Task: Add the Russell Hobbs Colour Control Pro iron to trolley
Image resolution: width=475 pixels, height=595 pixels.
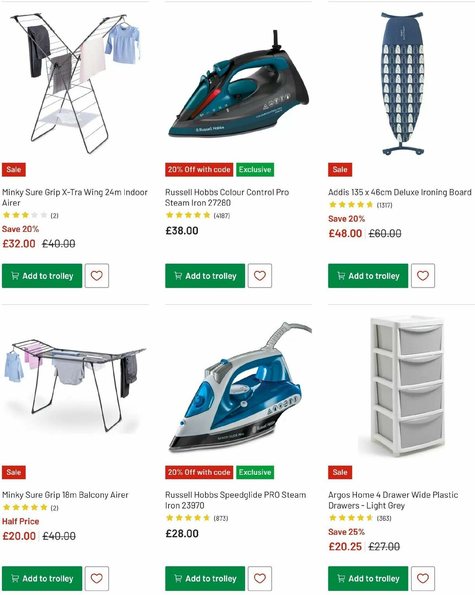Action: (x=204, y=276)
